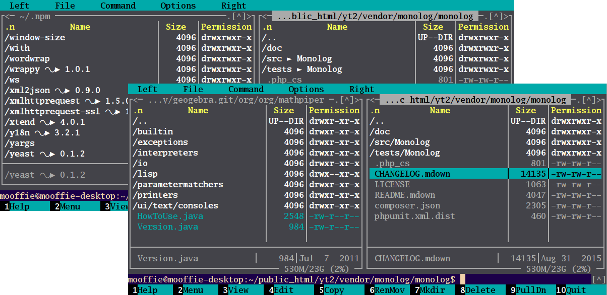Open the Left menu in the front window
607x295 pixels.
point(147,90)
